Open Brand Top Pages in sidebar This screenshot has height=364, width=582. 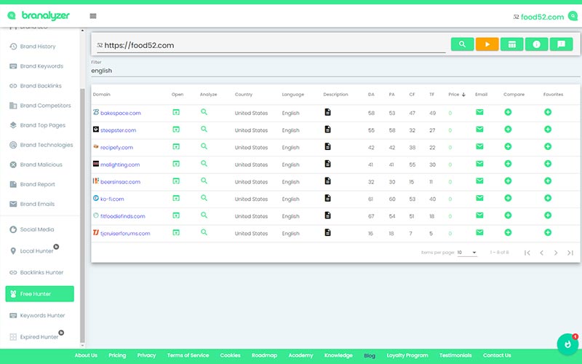[43, 125]
